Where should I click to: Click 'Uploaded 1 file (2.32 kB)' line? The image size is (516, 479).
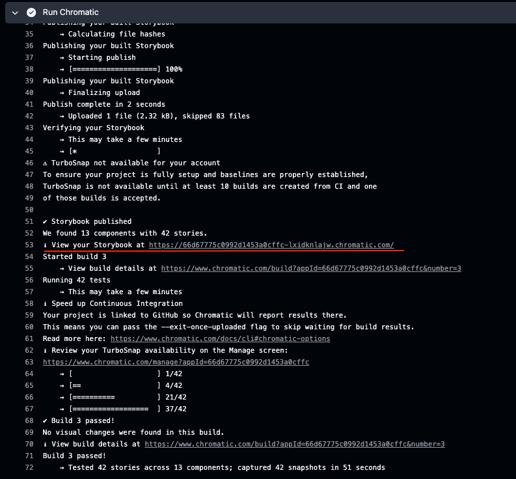click(155, 116)
